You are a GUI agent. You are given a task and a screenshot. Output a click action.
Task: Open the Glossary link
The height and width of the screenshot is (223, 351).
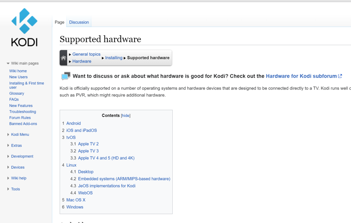(x=16, y=93)
